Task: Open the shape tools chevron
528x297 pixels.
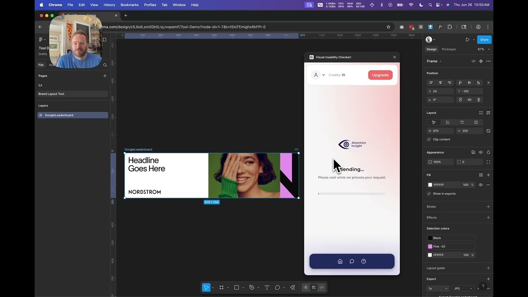Action: pyautogui.click(x=243, y=288)
